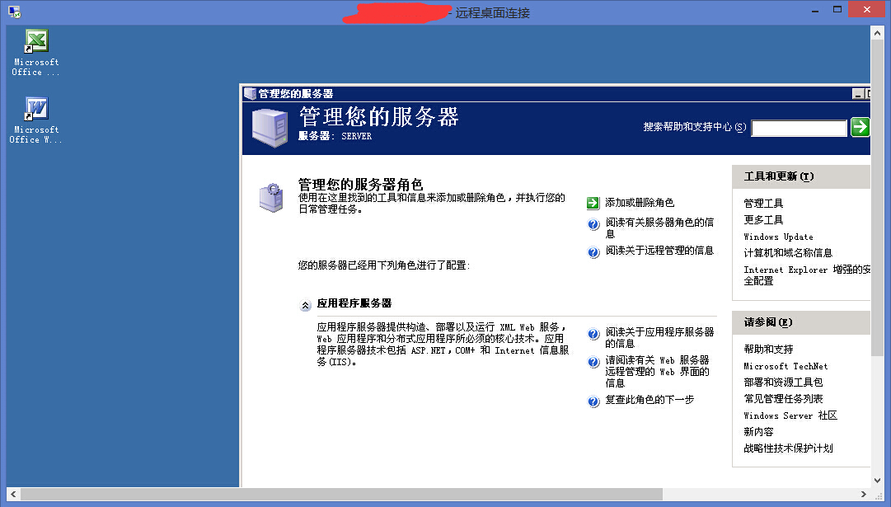Click the green arrow beside 添加或删除角色
The image size is (891, 507).
click(593, 203)
